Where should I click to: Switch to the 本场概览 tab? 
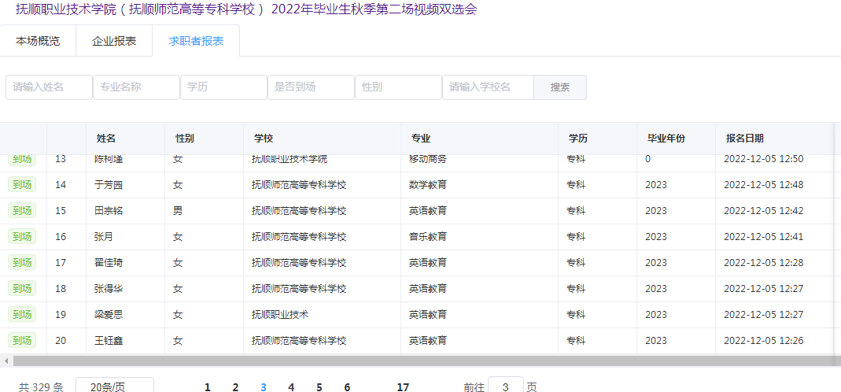(x=38, y=41)
